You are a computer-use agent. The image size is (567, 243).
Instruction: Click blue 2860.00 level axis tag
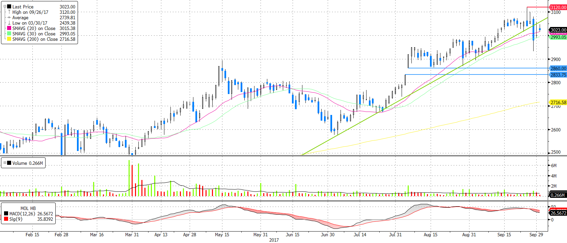[558, 68]
